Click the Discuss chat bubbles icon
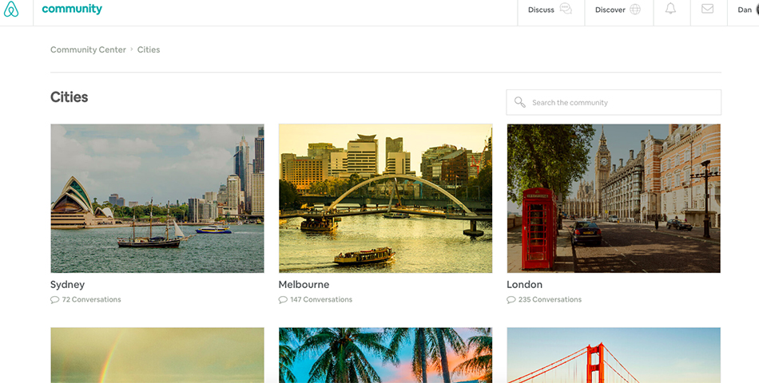This screenshot has height=383, width=759. [566, 10]
